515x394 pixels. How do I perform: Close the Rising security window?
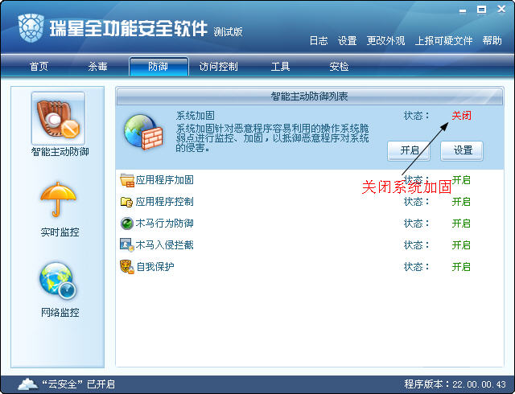pos(501,9)
